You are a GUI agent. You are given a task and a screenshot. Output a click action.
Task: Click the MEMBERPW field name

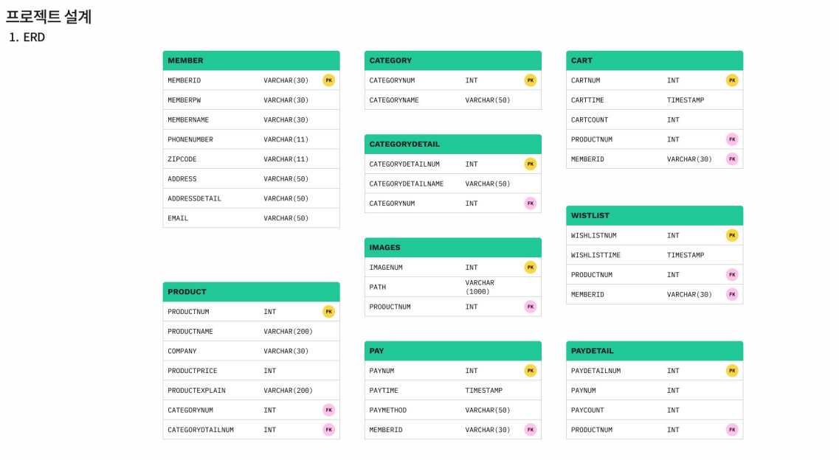coord(184,100)
